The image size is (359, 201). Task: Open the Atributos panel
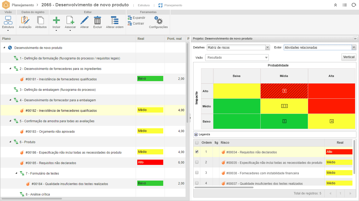[x=41, y=20]
